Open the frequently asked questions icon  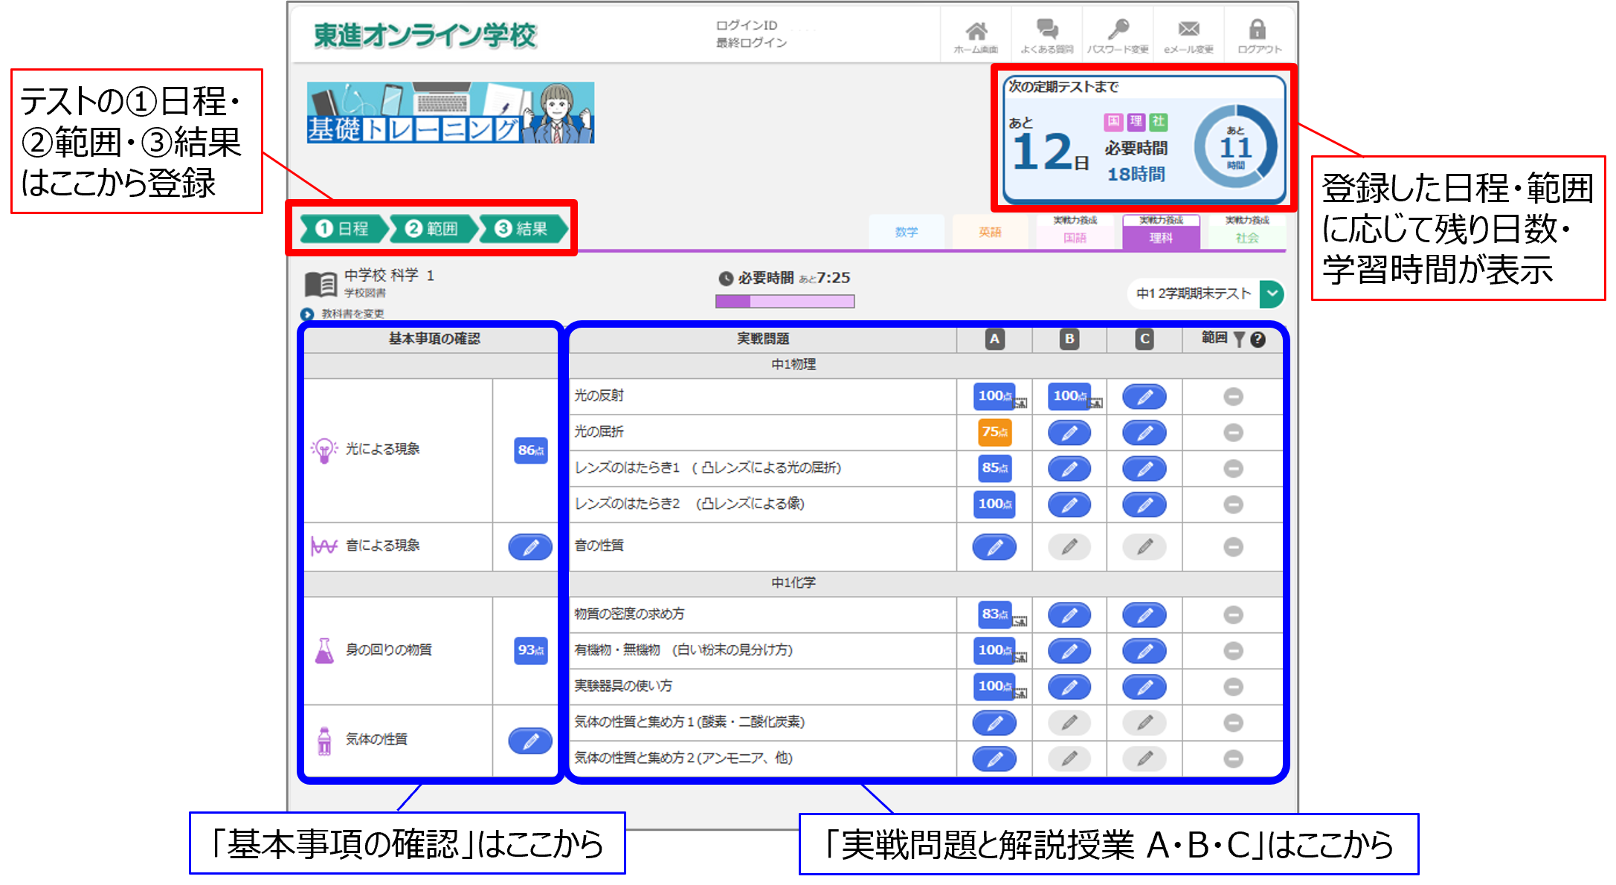(x=1047, y=30)
